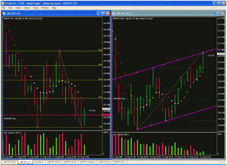
Task: Minimize the GBPJPY,H4 chart window
Action: (99, 13)
